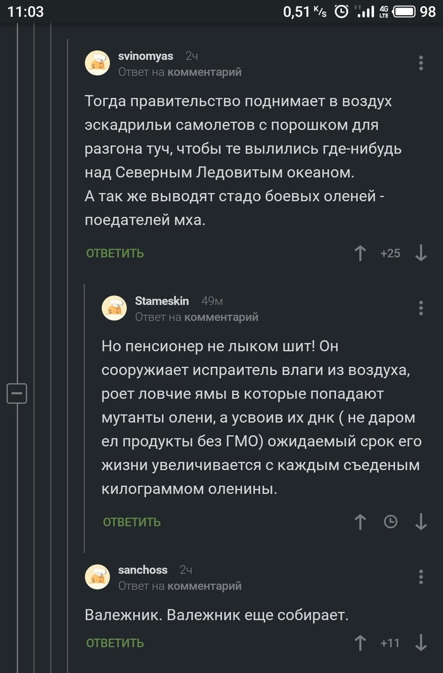The width and height of the screenshot is (443, 673).
Task: Collapse the comment thread branch
Action: pos(16,393)
